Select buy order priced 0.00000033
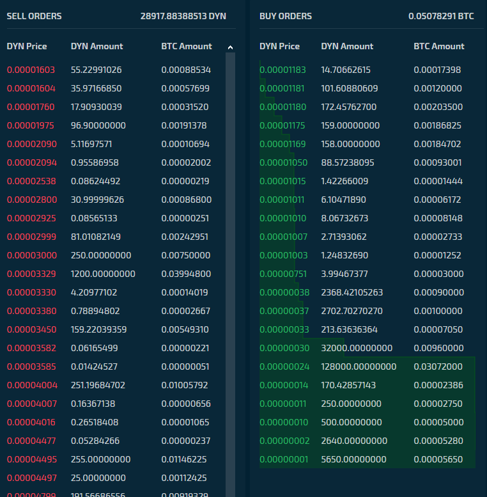This screenshot has height=497, width=487. click(367, 329)
